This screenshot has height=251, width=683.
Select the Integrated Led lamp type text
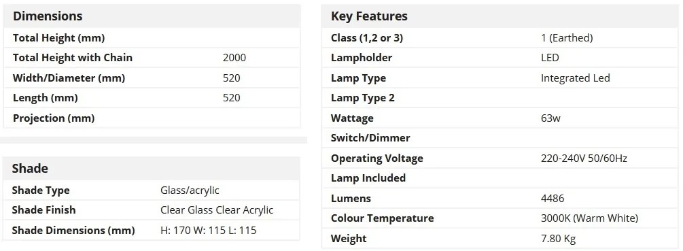[576, 78]
